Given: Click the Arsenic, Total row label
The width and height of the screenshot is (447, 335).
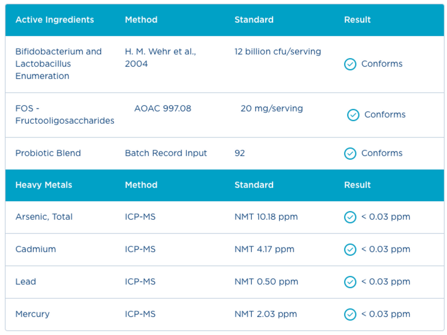Looking at the screenshot, I should 44,217.
